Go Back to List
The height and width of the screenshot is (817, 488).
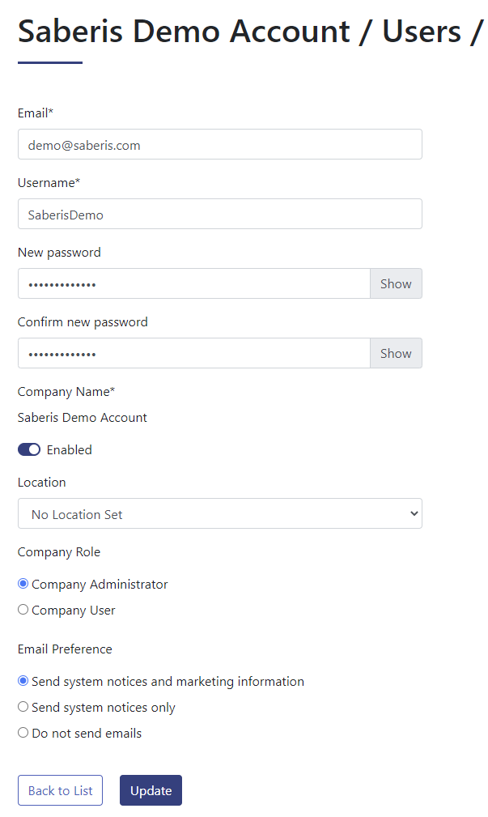(61, 790)
